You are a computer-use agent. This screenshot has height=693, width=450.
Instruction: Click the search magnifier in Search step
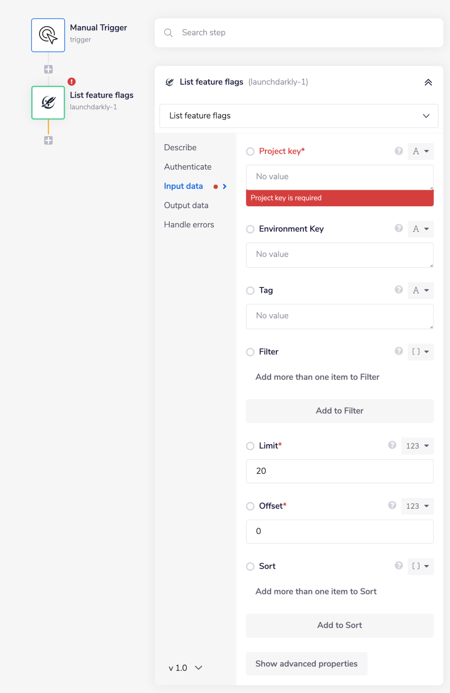[168, 32]
